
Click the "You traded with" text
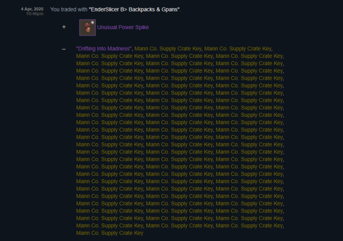69,9
